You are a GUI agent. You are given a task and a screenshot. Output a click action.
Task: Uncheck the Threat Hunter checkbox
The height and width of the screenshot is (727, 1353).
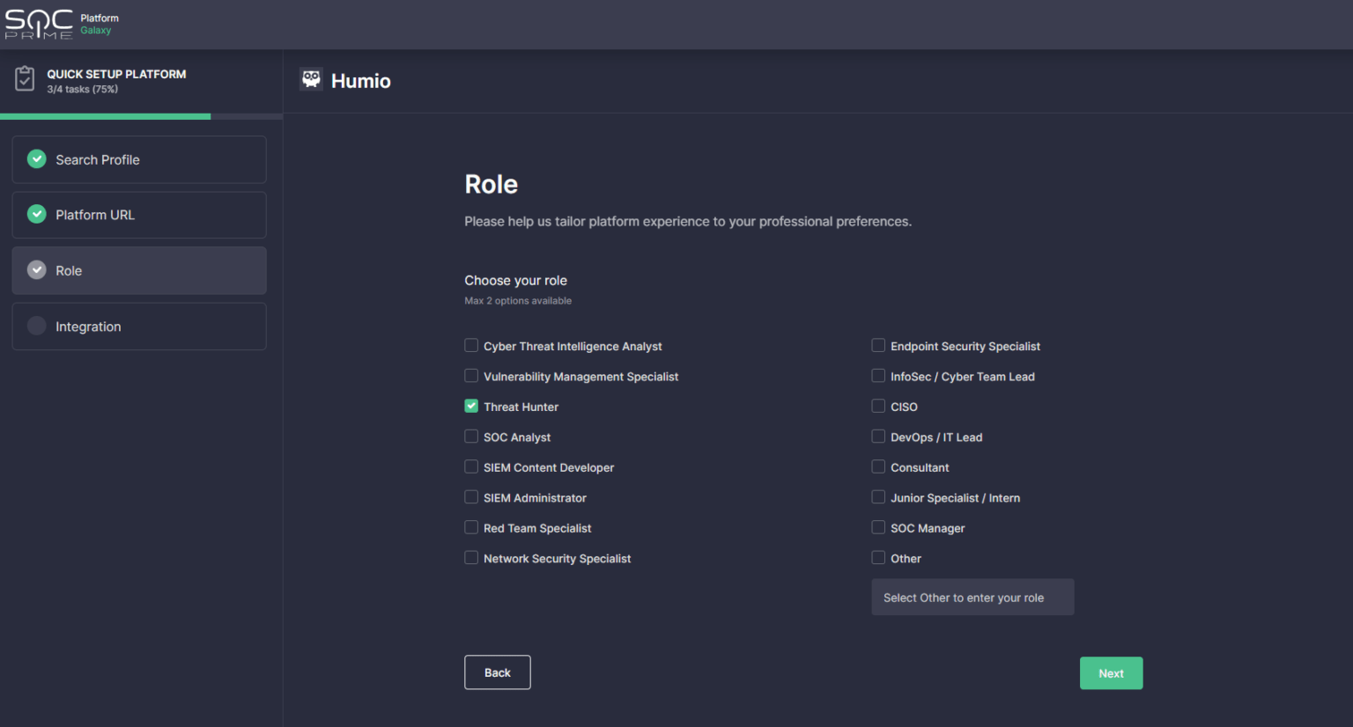pos(471,406)
